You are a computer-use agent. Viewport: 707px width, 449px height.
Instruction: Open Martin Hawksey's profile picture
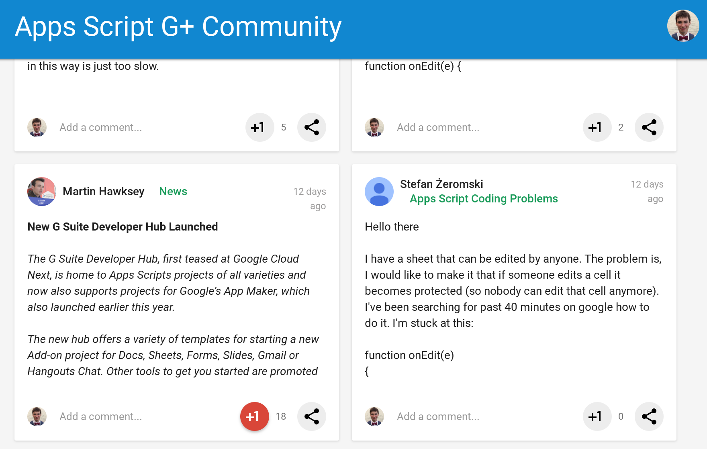click(x=41, y=192)
